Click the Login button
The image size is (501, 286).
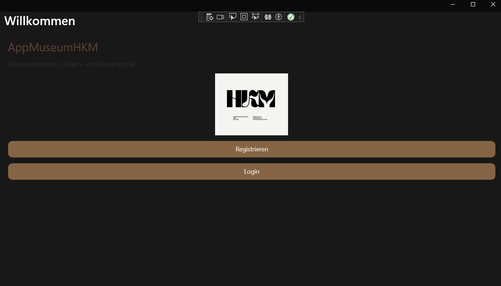pos(252,172)
